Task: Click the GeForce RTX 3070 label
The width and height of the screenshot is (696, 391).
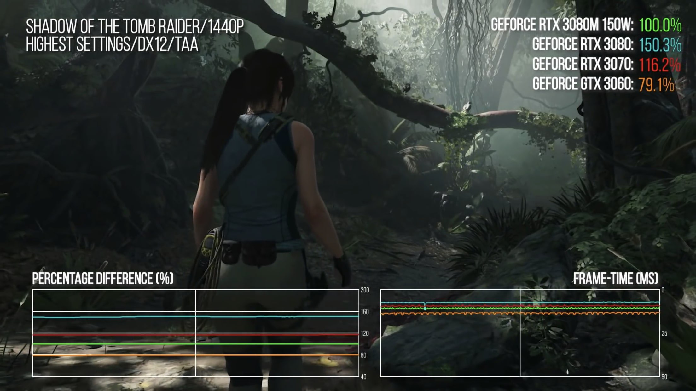Action: click(583, 64)
